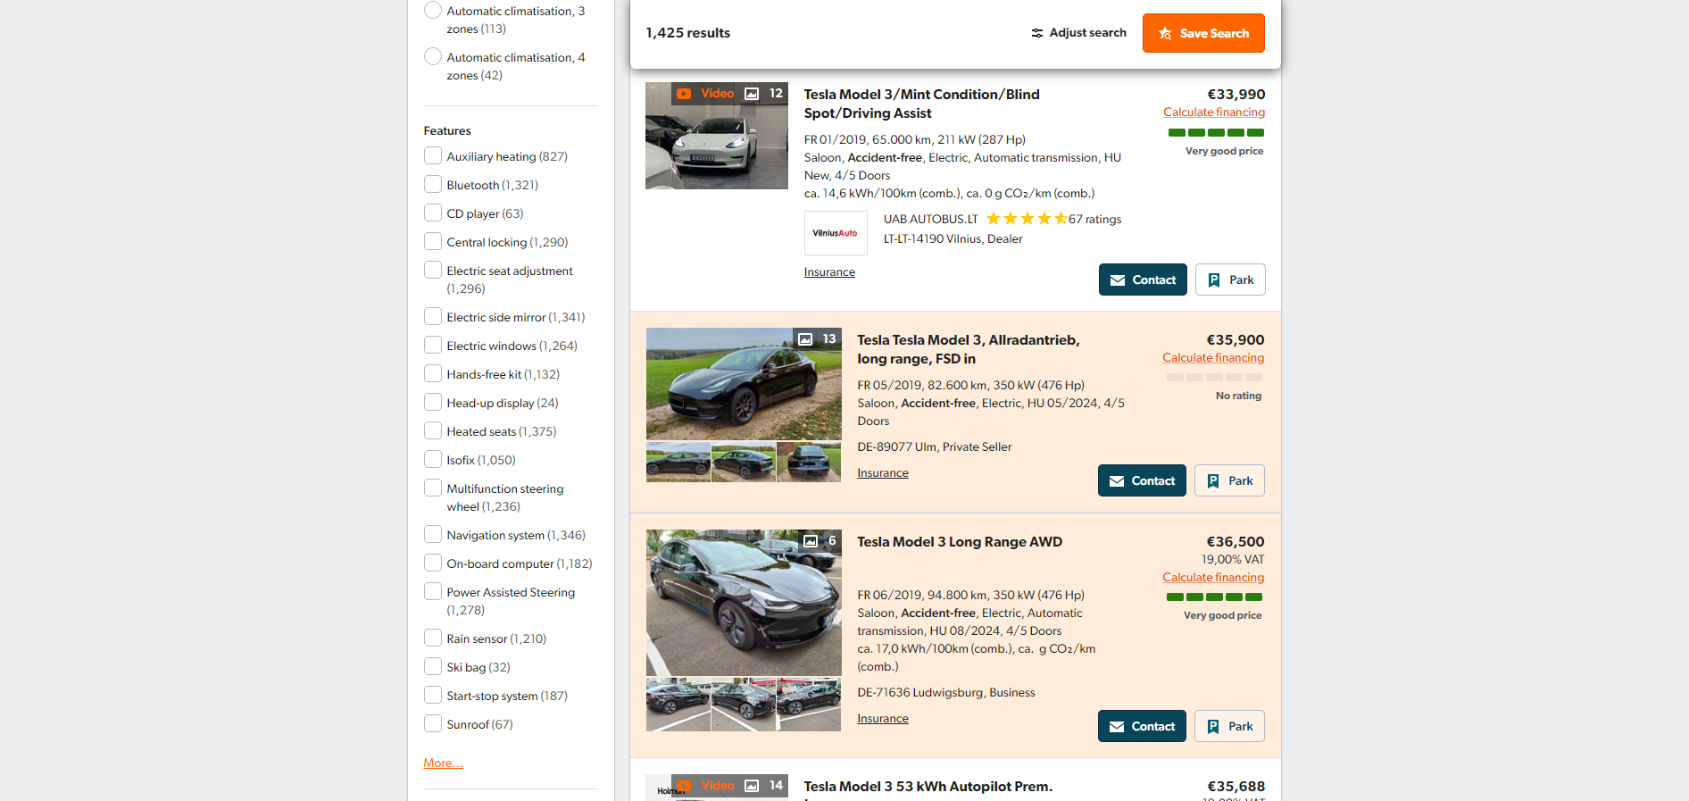Check Auxiliary heating feature
1689x801 pixels.
coord(433,156)
